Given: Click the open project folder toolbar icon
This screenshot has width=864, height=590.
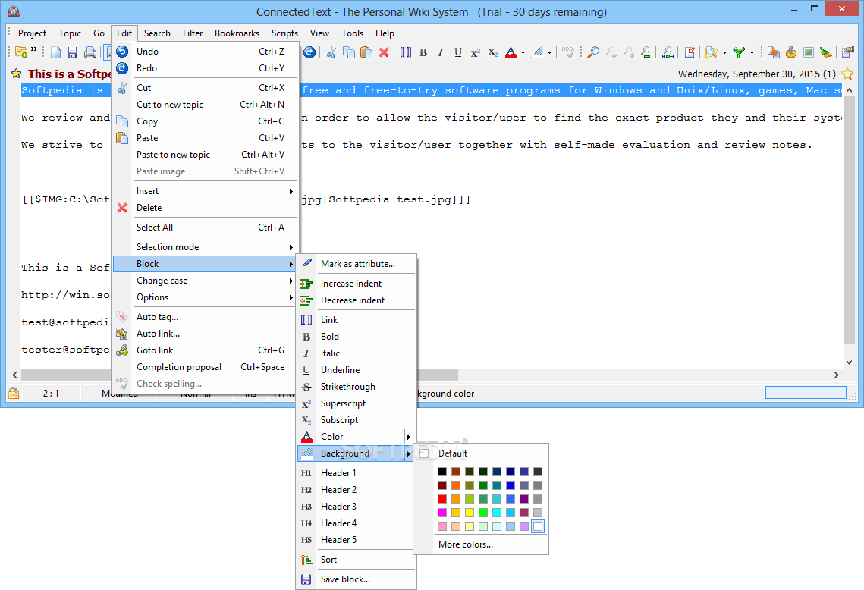Looking at the screenshot, I should tap(21, 52).
